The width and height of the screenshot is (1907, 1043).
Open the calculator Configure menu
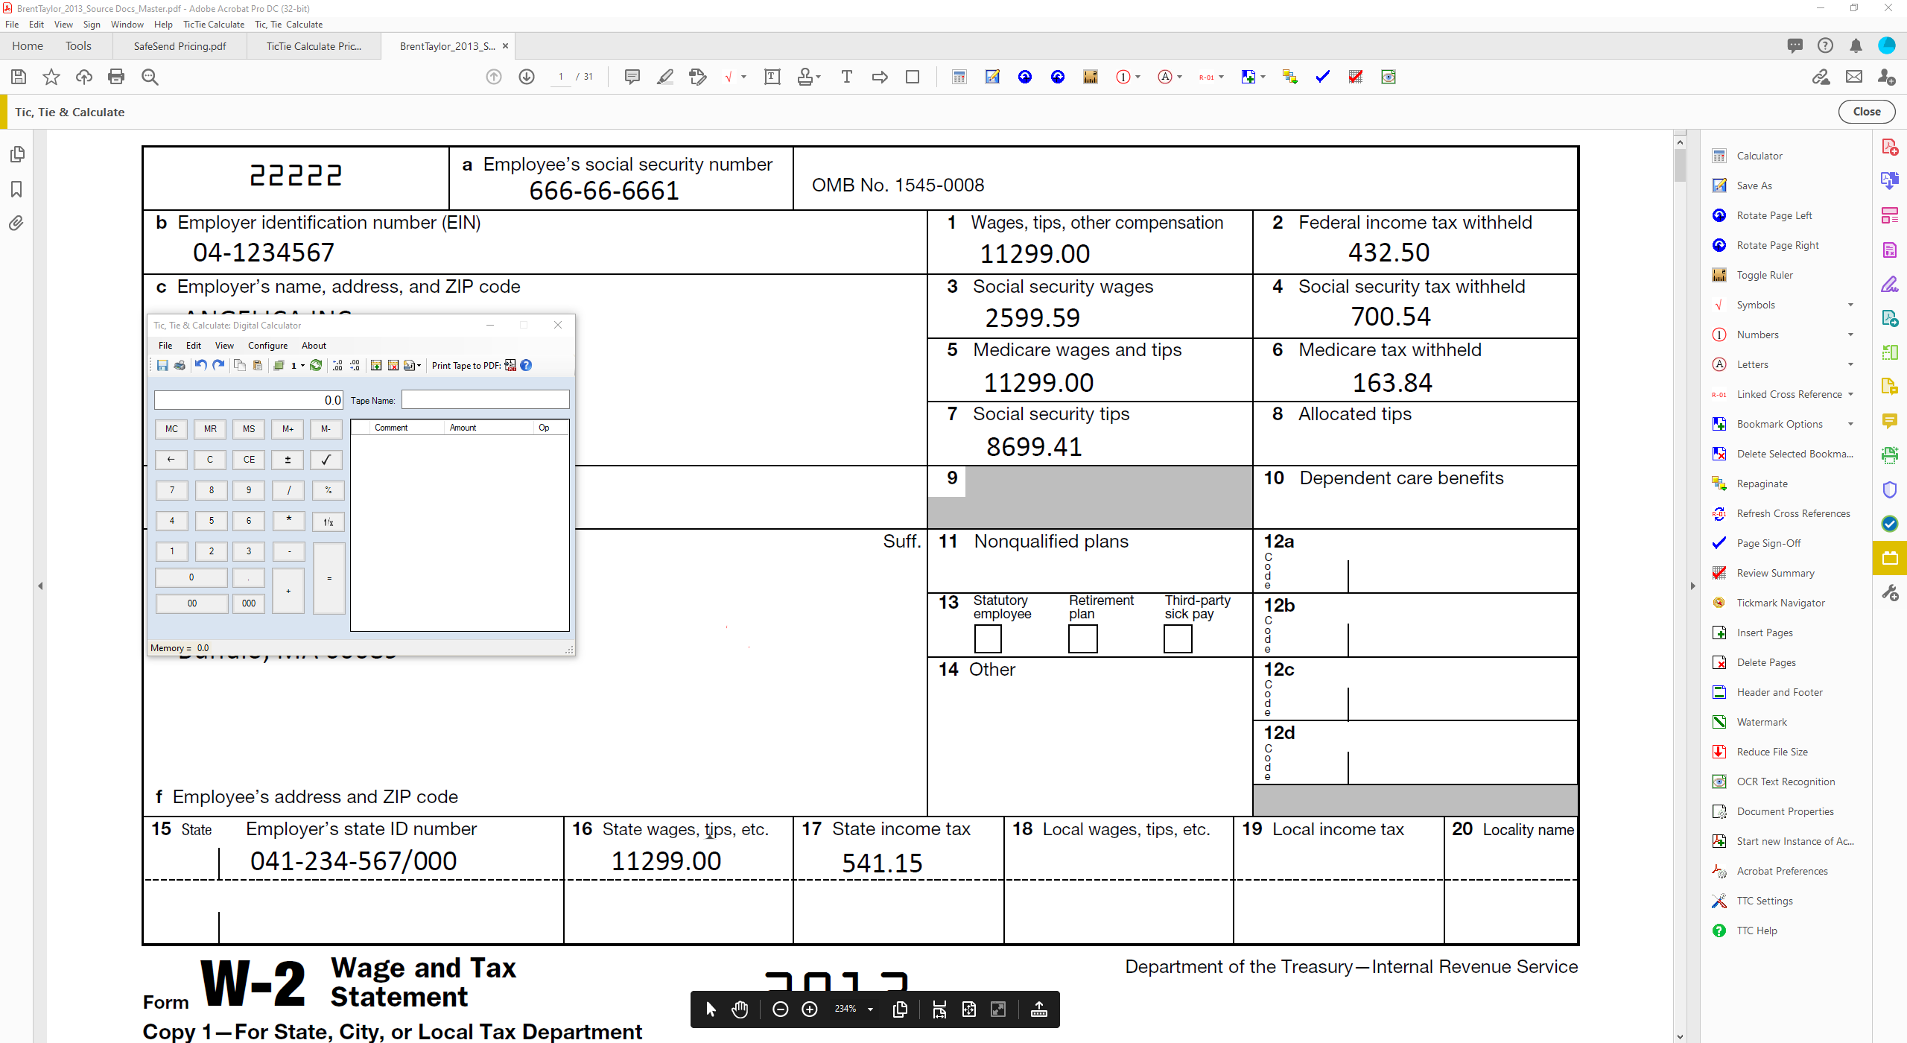coord(267,346)
